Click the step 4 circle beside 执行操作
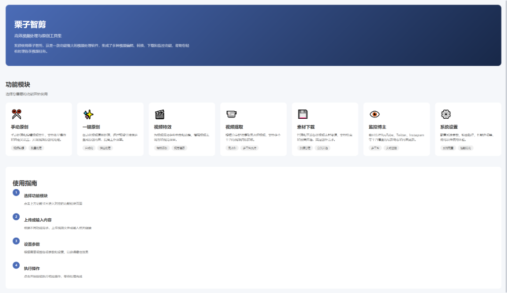Viewport: 507px width, 293px height. (x=16, y=265)
